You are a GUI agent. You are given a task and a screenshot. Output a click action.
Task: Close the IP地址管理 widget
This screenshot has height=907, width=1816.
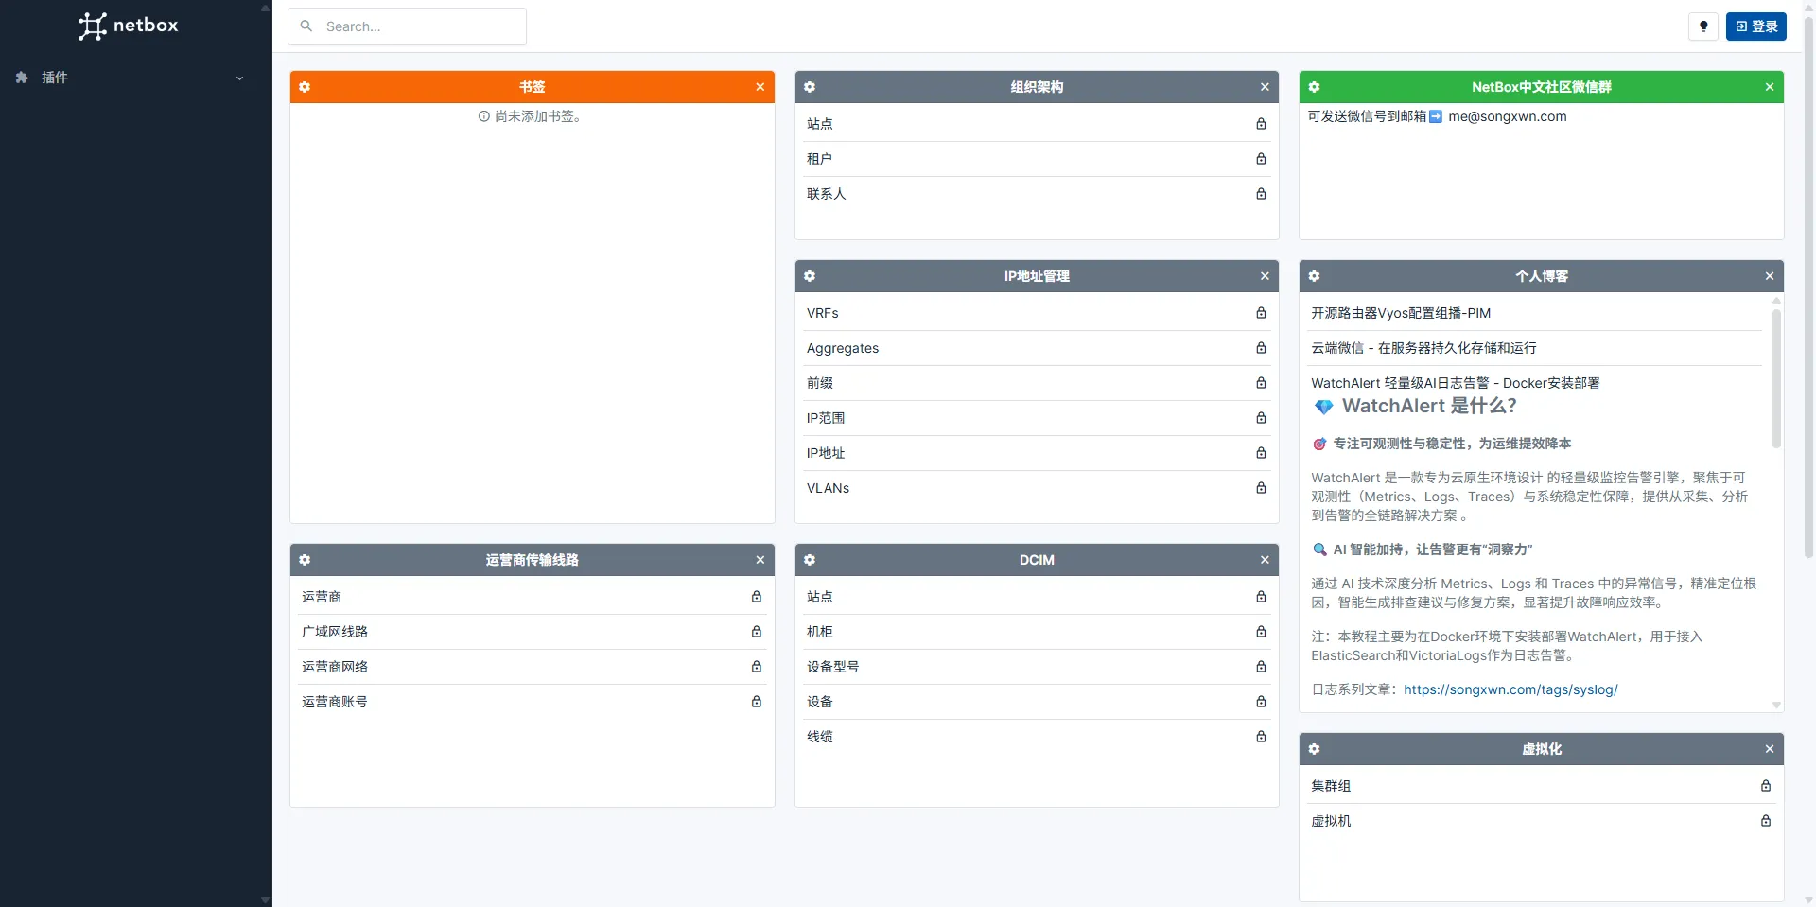1265,276
